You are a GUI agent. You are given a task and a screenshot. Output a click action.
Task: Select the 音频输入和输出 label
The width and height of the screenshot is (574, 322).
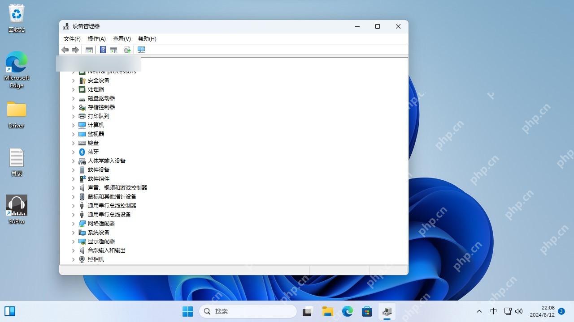(x=107, y=250)
